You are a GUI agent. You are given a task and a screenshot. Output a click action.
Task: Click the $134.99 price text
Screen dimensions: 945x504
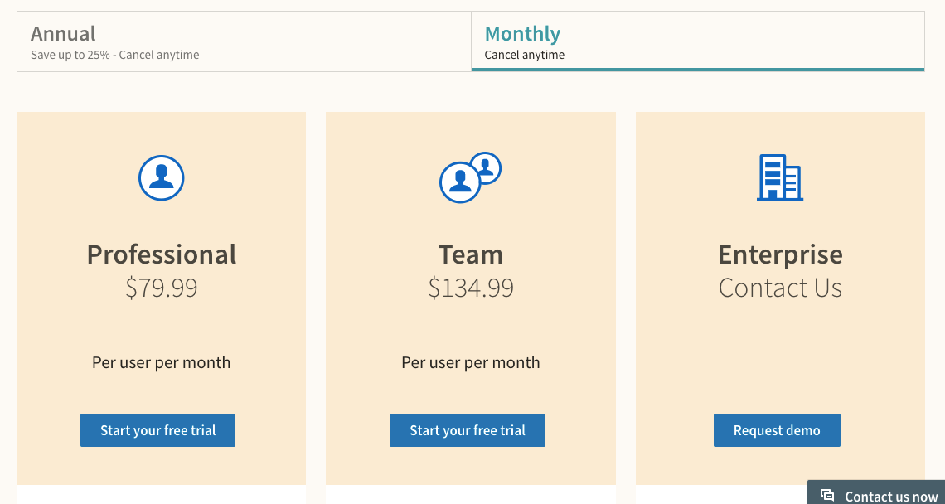coord(471,288)
